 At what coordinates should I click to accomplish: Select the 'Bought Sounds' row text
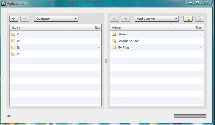[x=128, y=41]
